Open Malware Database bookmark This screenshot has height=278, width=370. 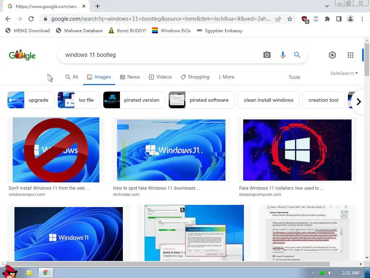tap(79, 30)
